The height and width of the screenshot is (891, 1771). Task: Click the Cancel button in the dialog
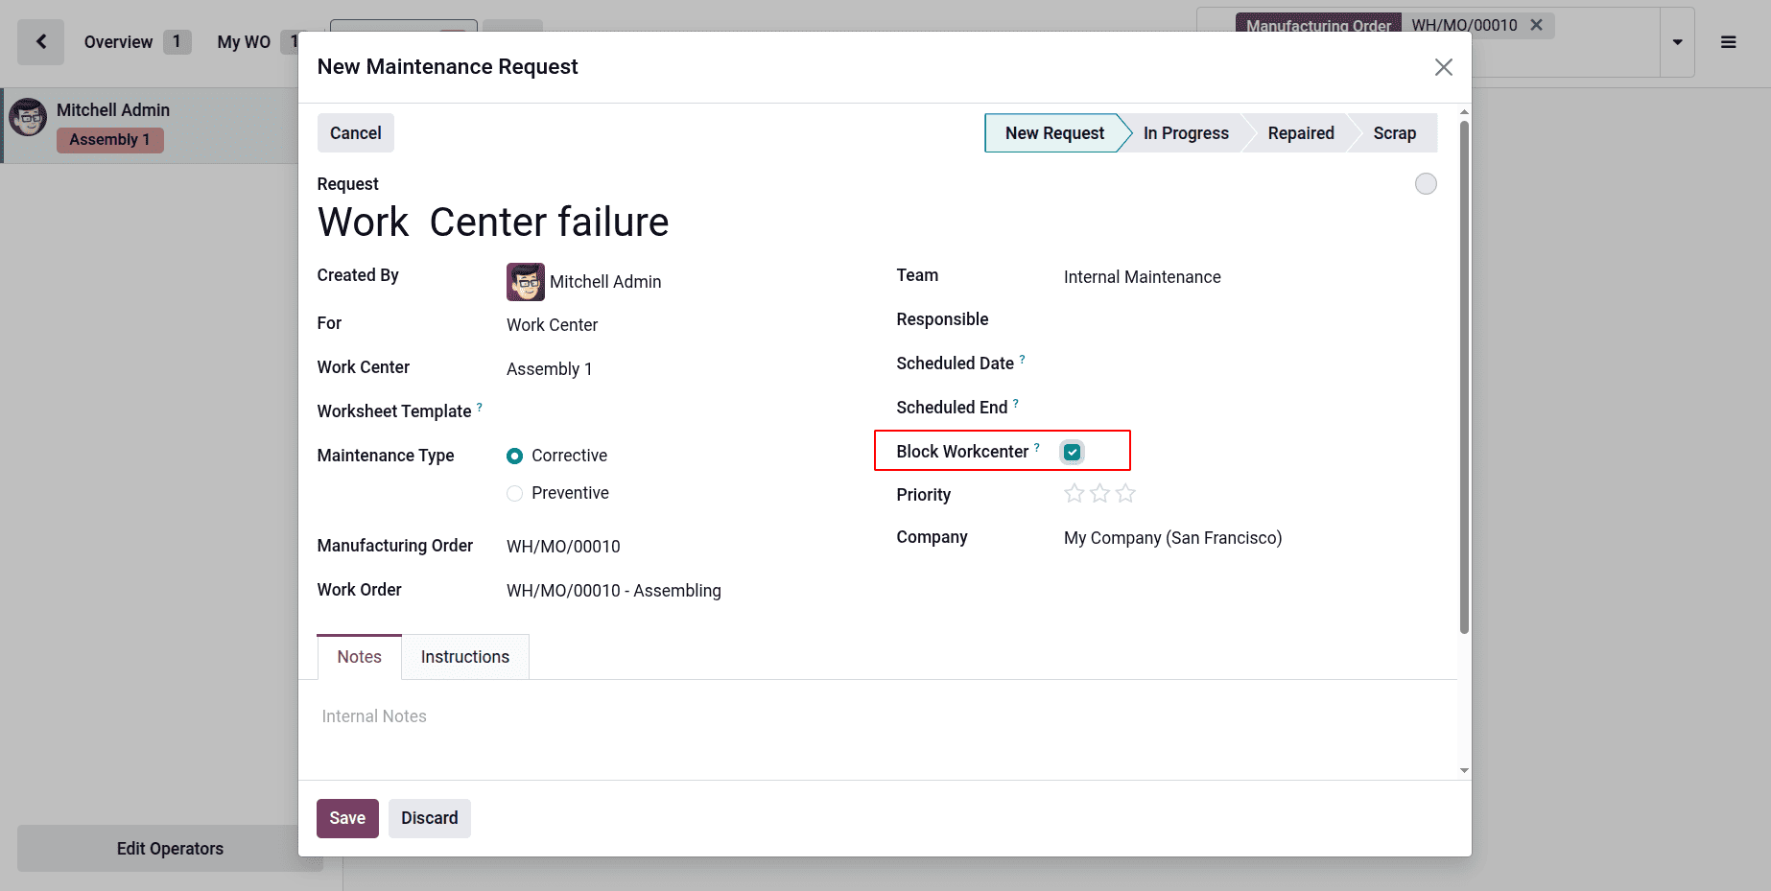356,133
